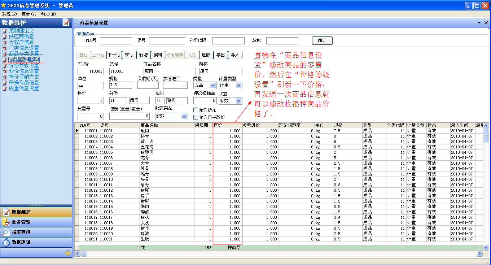Open the 帮助 menu
Screen dimensions: 491x265
click(x=48, y=14)
